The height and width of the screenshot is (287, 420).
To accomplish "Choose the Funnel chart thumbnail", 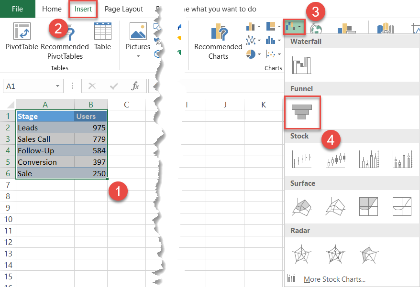I will pos(302,112).
